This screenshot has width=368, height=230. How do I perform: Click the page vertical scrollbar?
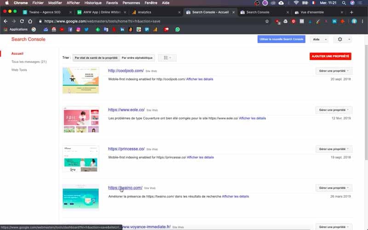click(366, 102)
